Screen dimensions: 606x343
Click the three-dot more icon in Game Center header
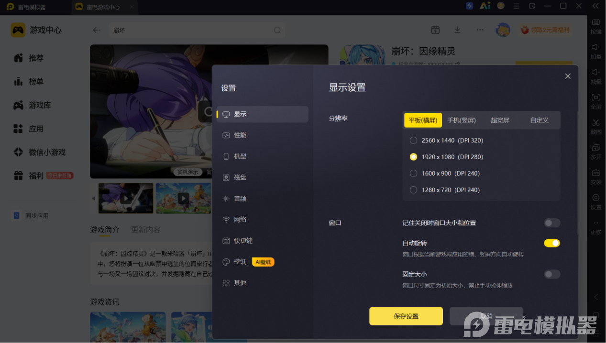480,30
